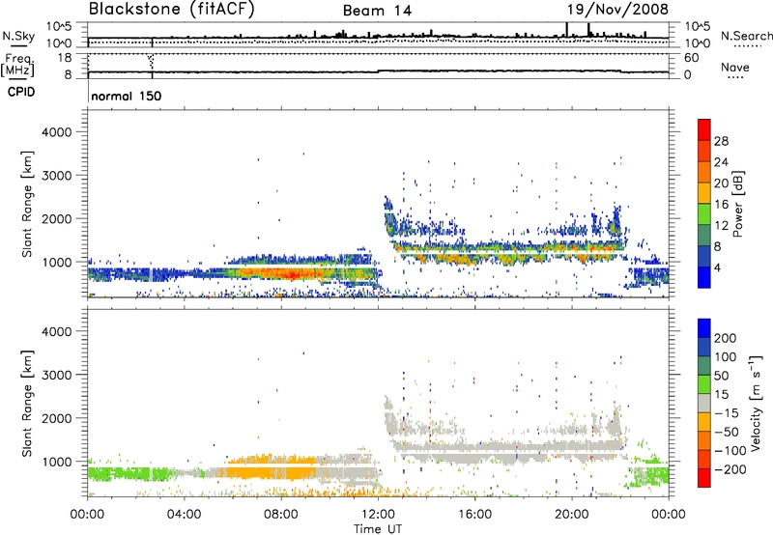
Task: Click the power scatter band near 16:00
Action: (x=508, y=251)
